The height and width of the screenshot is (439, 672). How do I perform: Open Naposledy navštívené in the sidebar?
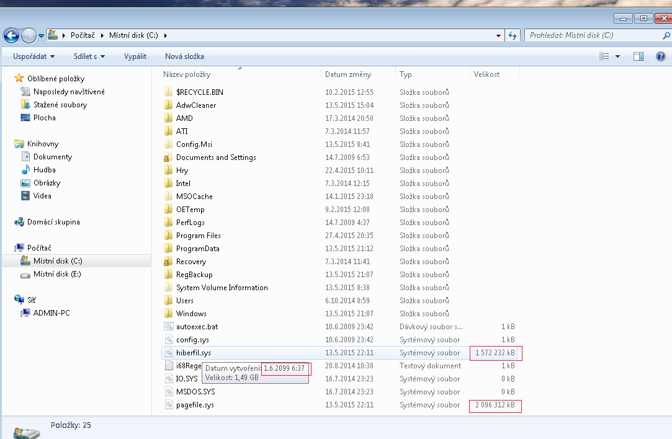pyautogui.click(x=69, y=92)
